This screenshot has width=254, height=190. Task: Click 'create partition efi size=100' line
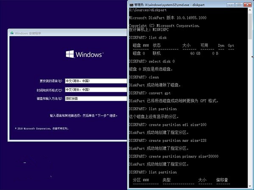point(168,125)
